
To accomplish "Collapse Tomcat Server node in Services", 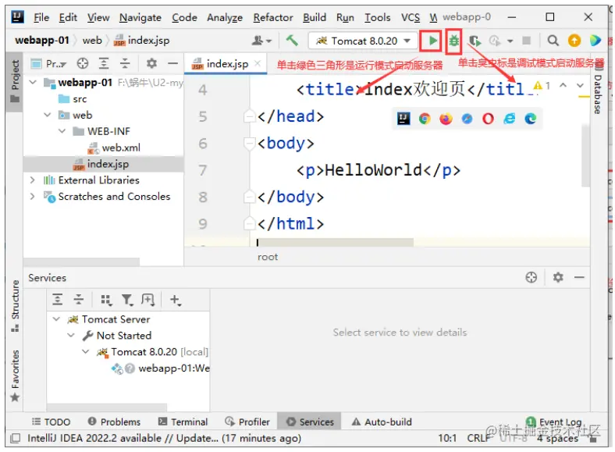I will tap(56, 319).
